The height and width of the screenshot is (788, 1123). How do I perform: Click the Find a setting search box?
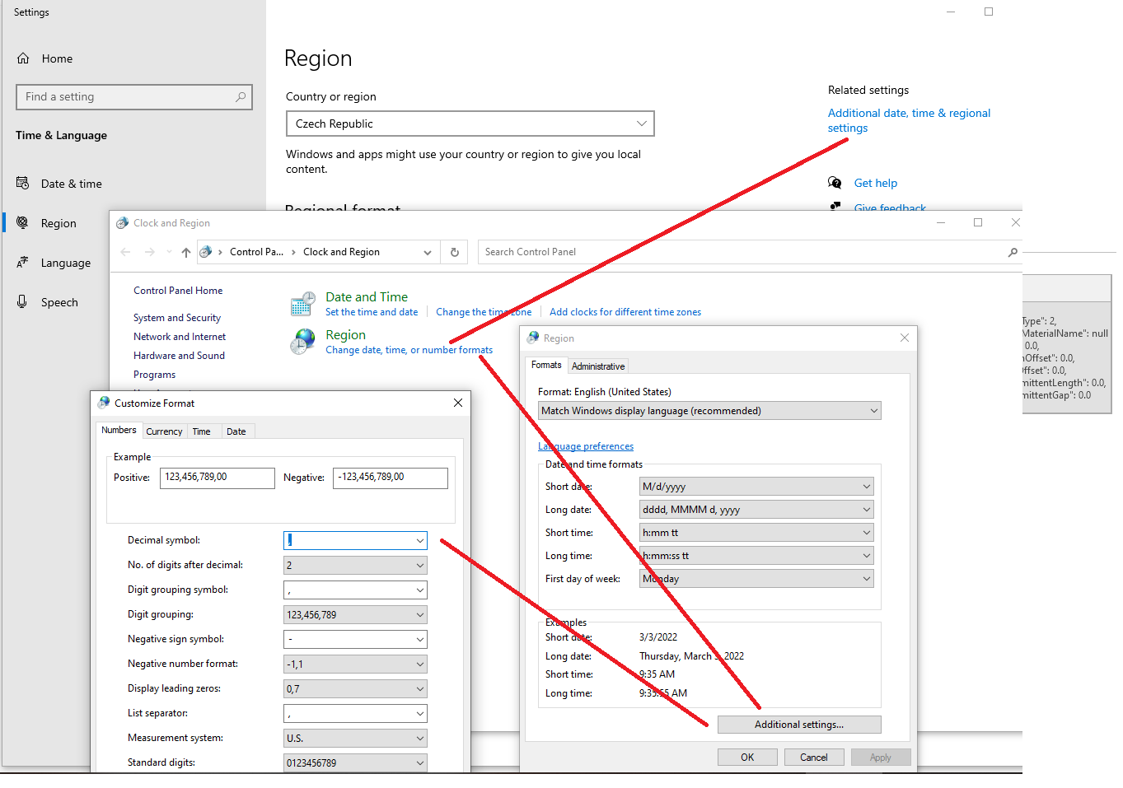click(133, 97)
